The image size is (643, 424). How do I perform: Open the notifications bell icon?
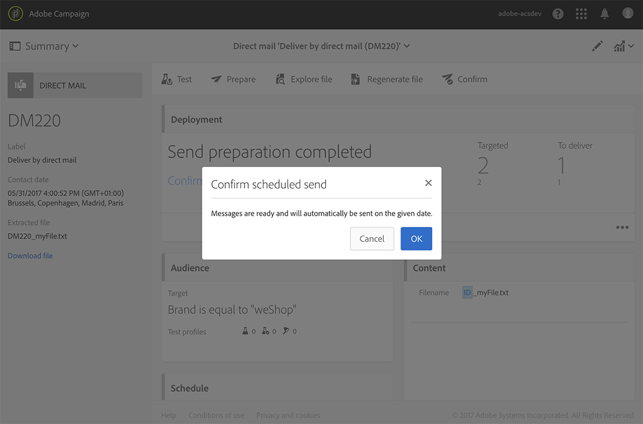click(604, 14)
